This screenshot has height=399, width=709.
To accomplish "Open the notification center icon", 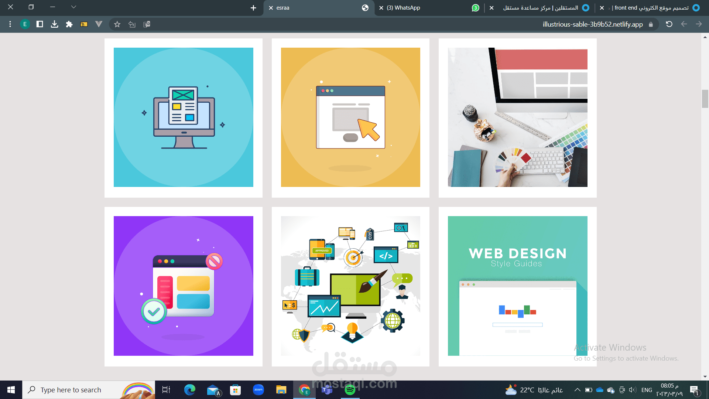I will 694,390.
